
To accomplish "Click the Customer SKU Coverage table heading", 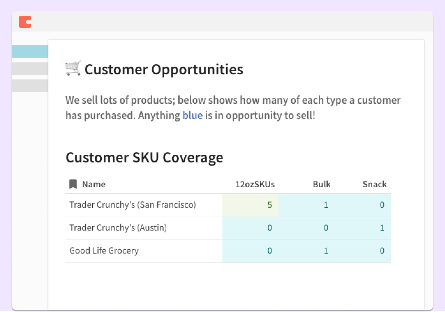I will pos(144,158).
